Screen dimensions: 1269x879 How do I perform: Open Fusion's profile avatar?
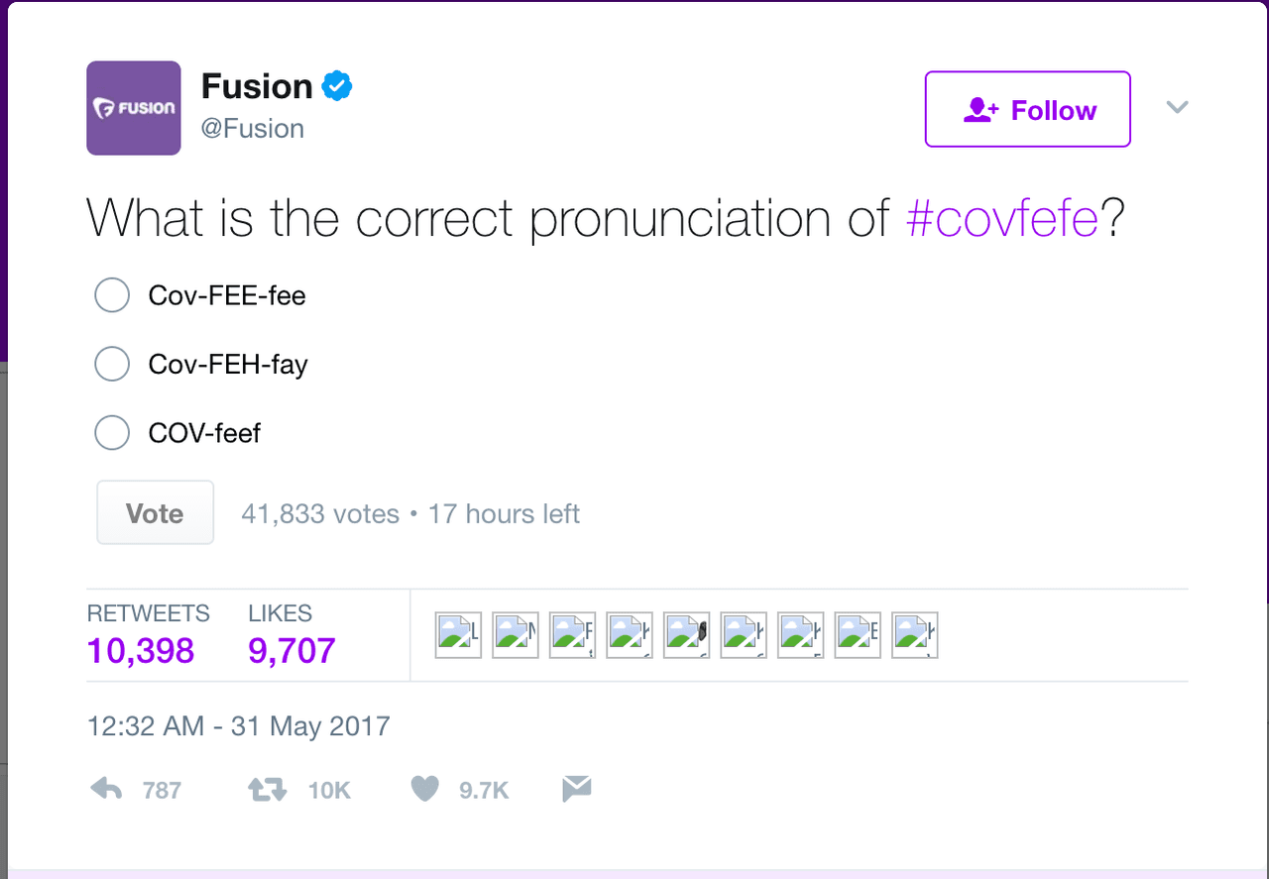133,107
